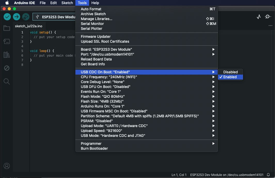This screenshot has width=275, height=178.
Task: Expand the Port /dev/cu.usbmodem14101 submenu
Action: pos(147,54)
